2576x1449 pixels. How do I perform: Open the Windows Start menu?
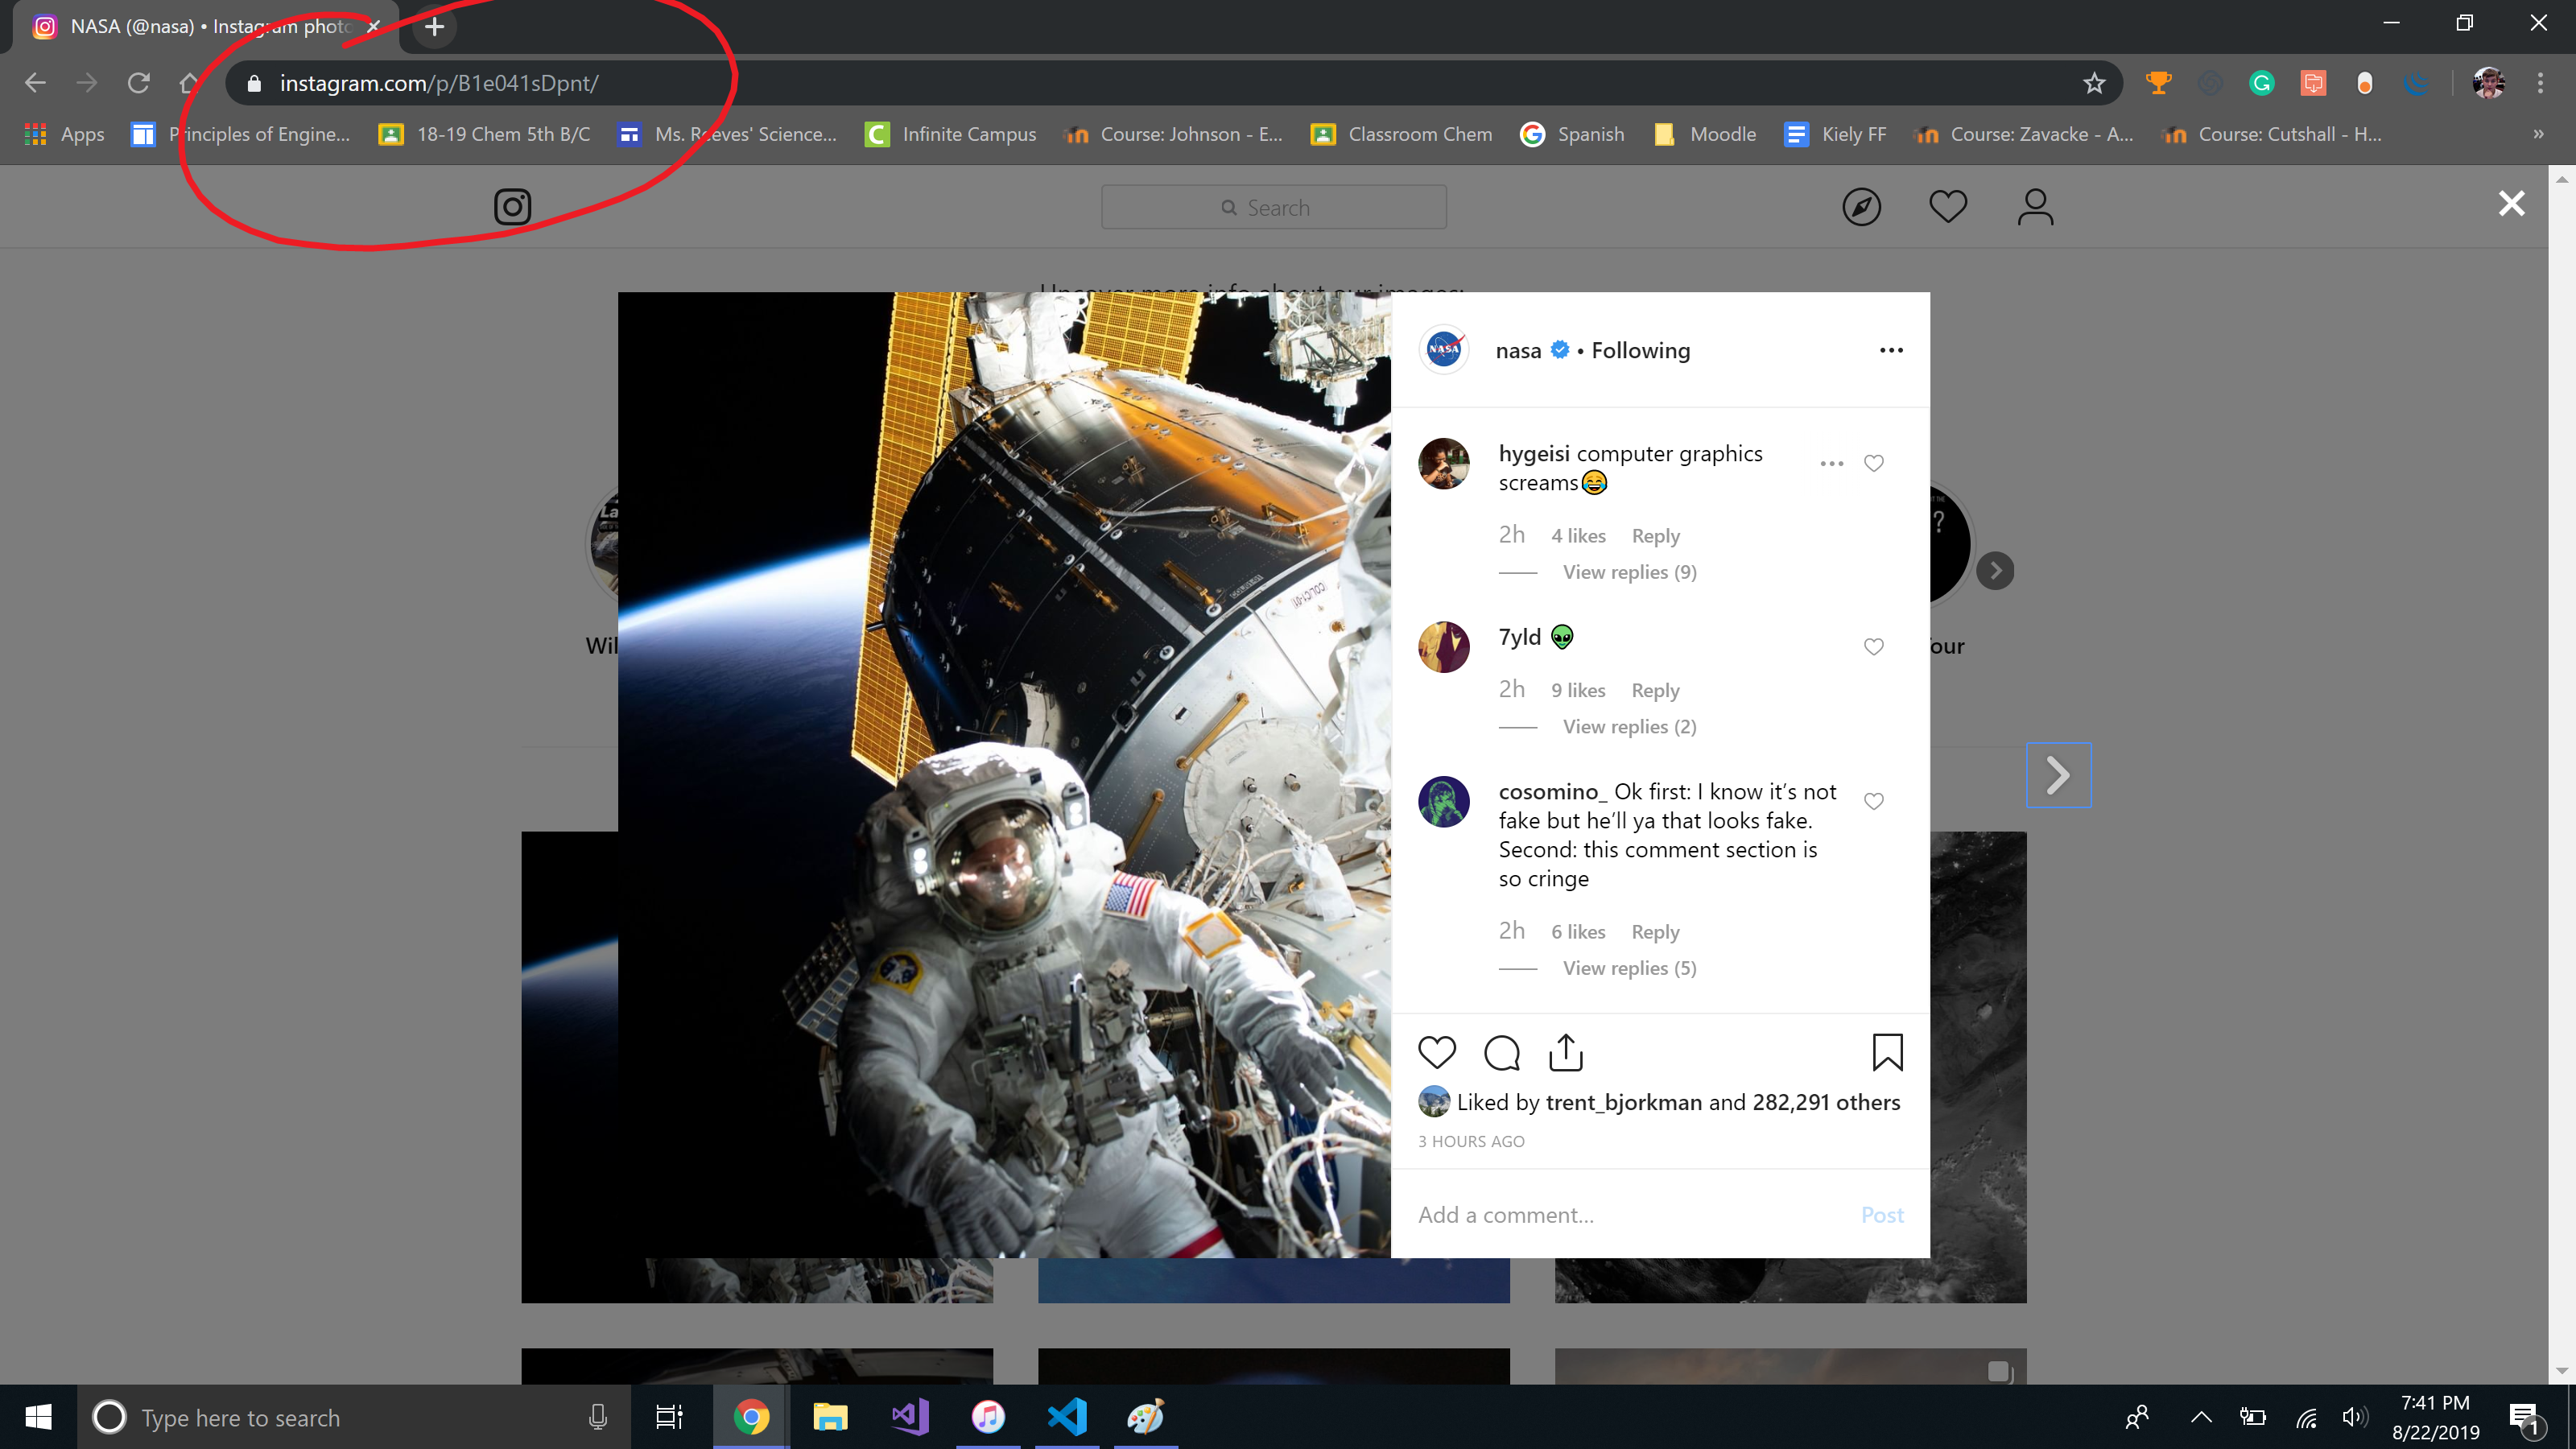click(38, 1417)
